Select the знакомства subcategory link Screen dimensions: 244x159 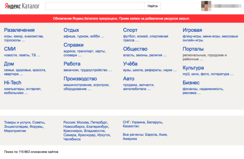coord(34,36)
